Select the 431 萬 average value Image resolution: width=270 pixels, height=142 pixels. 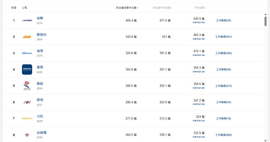pyautogui.click(x=166, y=37)
